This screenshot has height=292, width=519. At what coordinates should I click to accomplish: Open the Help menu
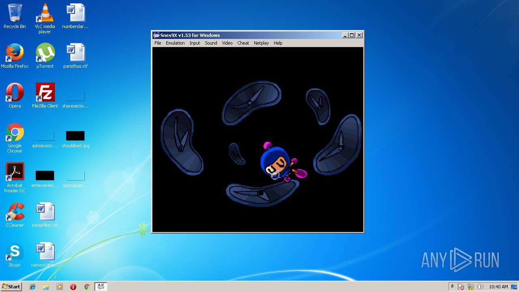point(278,43)
